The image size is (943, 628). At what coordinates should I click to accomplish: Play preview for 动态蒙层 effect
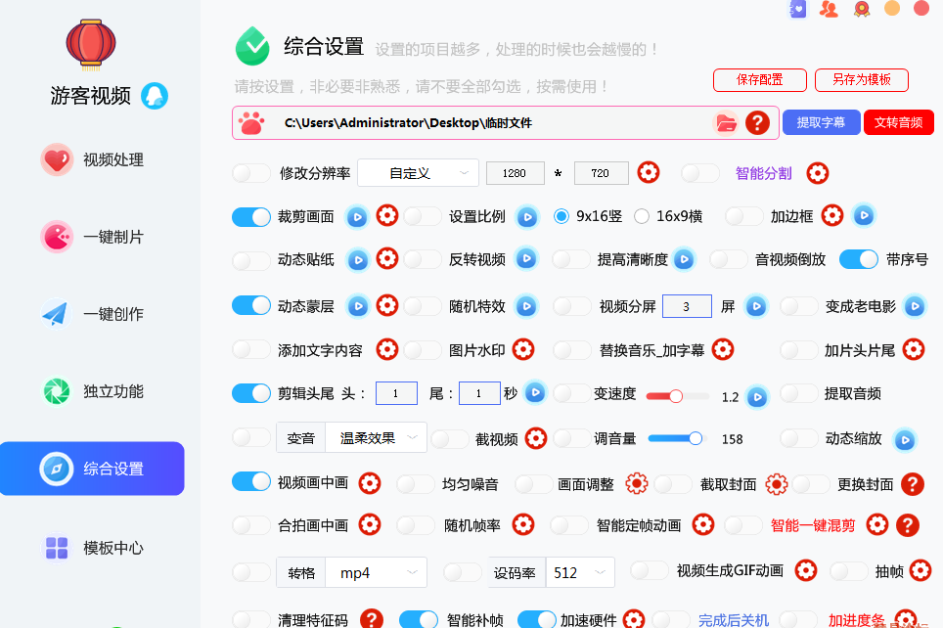coord(357,306)
